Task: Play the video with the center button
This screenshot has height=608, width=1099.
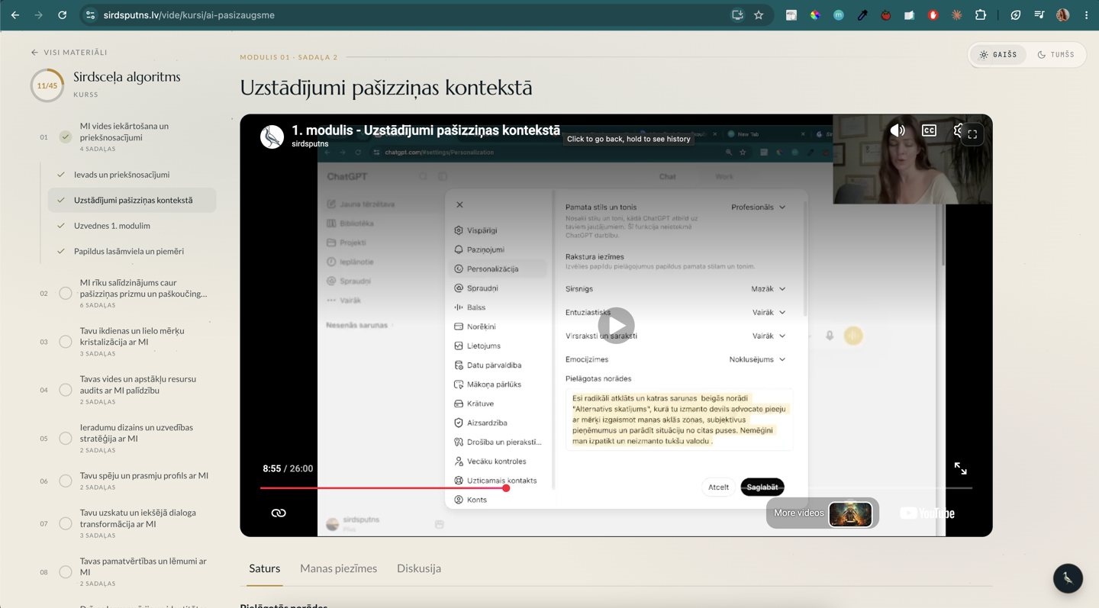Action: [616, 326]
